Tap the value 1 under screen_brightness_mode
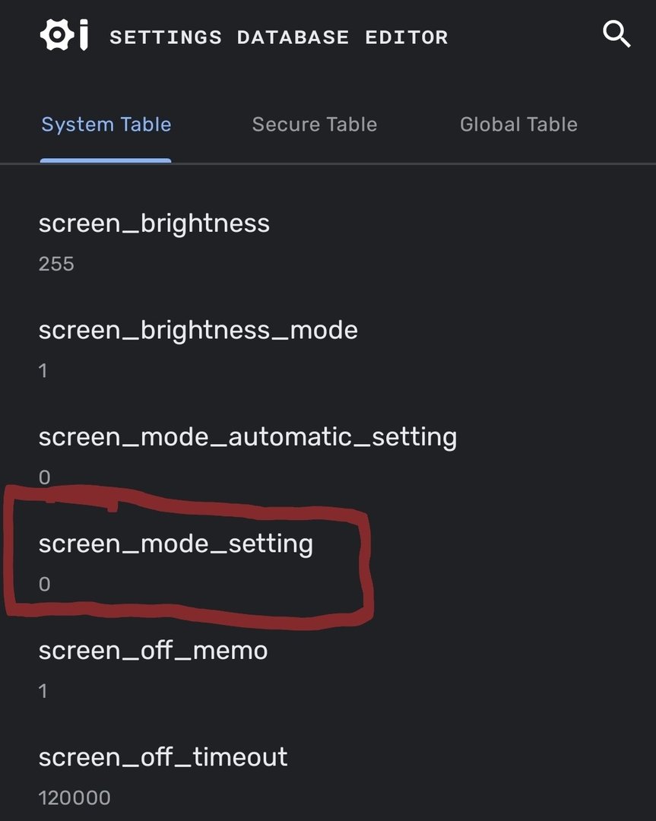656x821 pixels. click(x=43, y=371)
